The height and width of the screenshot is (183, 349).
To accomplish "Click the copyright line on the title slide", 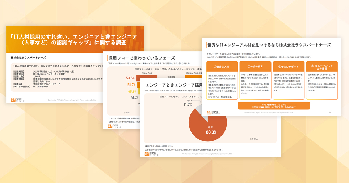I will click(72, 100).
